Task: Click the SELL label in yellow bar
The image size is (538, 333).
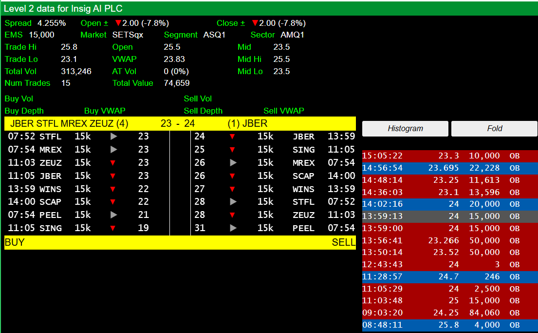Action: (x=343, y=242)
